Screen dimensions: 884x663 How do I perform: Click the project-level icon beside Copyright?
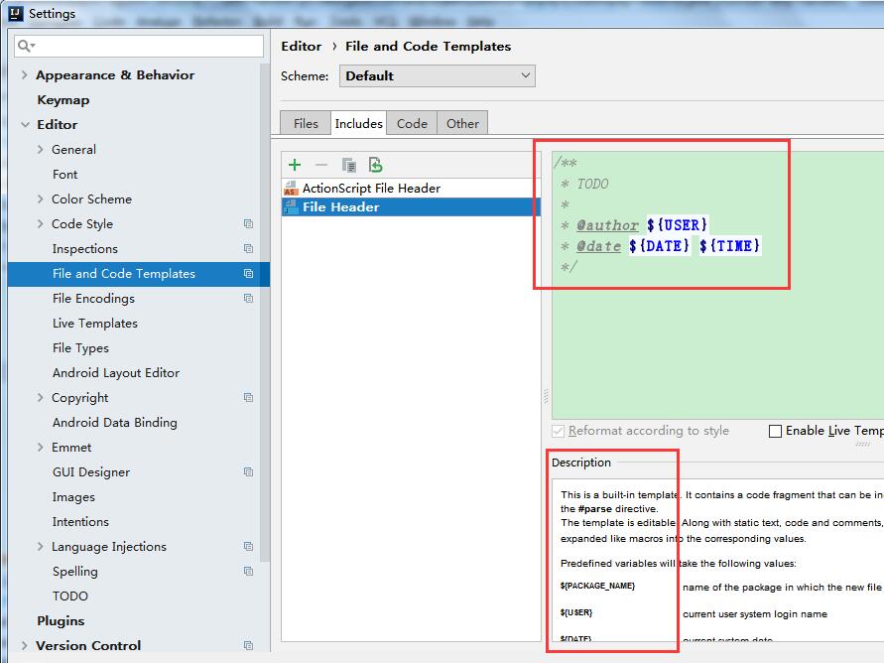coord(248,397)
